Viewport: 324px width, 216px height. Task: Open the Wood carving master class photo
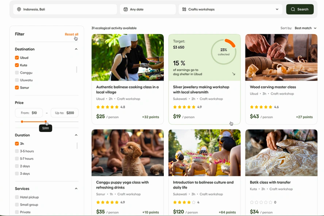tap(281, 57)
